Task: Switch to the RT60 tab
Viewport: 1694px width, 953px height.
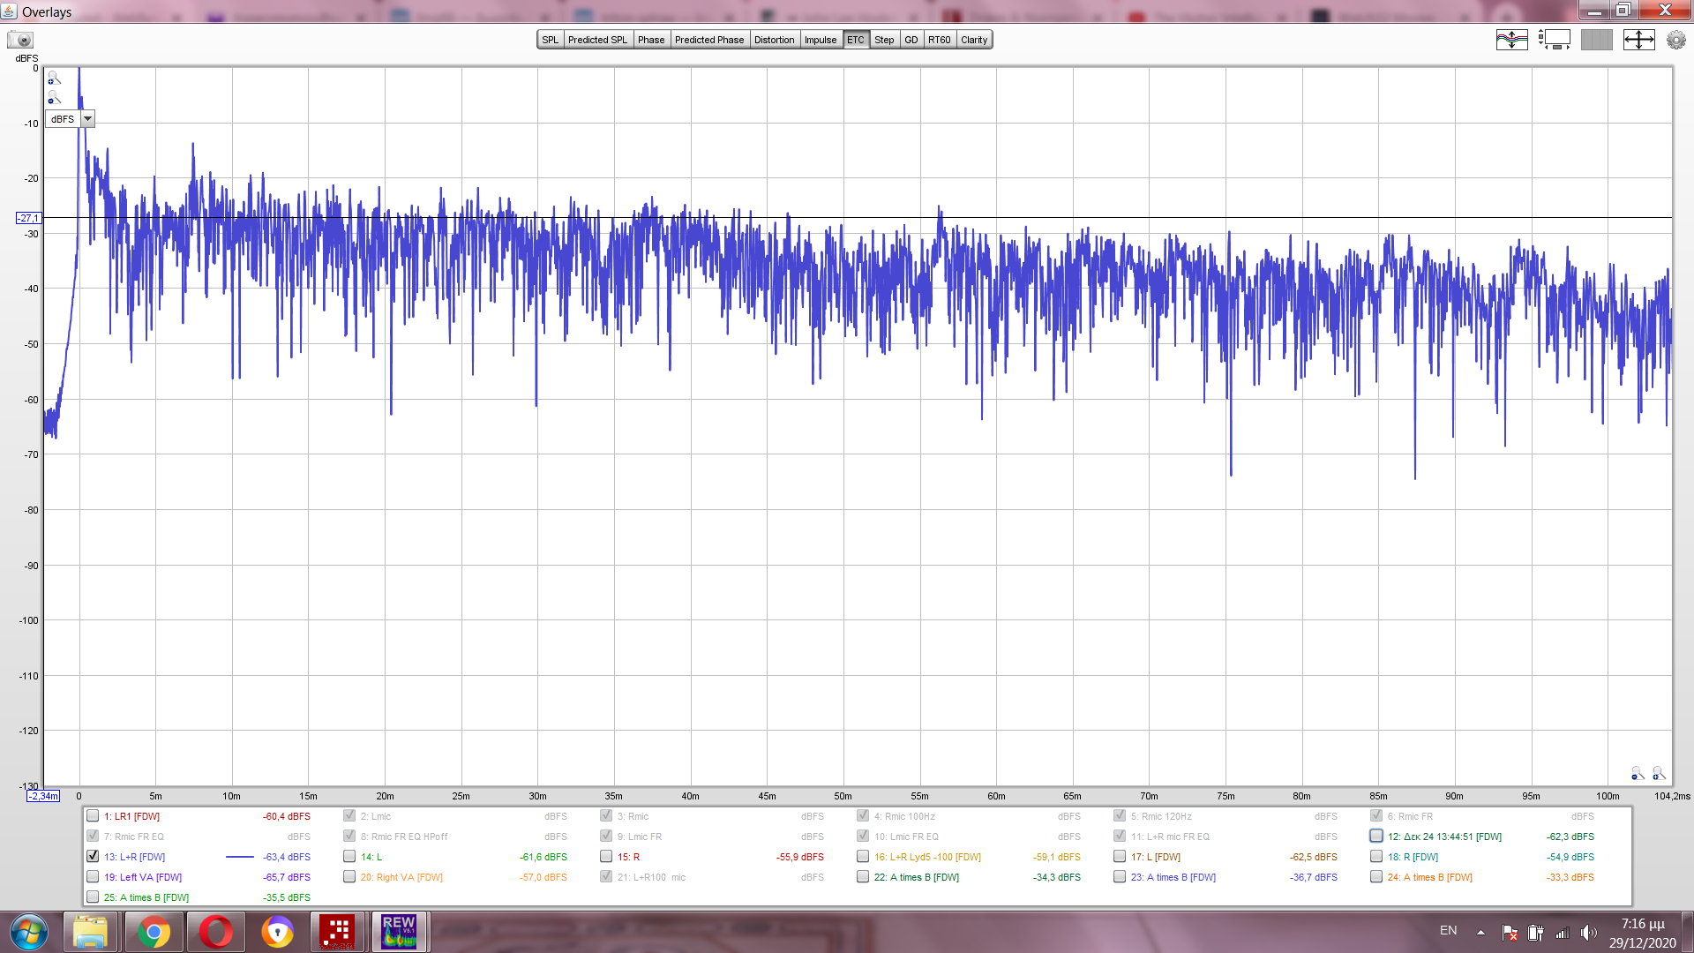Action: click(939, 40)
